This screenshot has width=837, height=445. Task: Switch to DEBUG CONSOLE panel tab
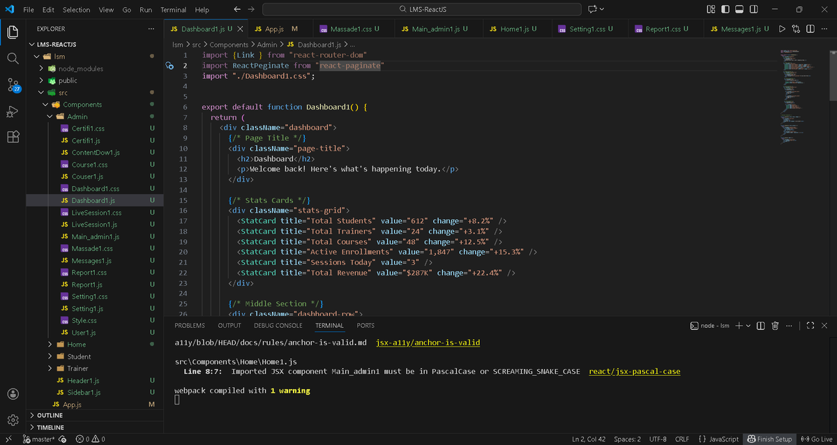point(278,326)
